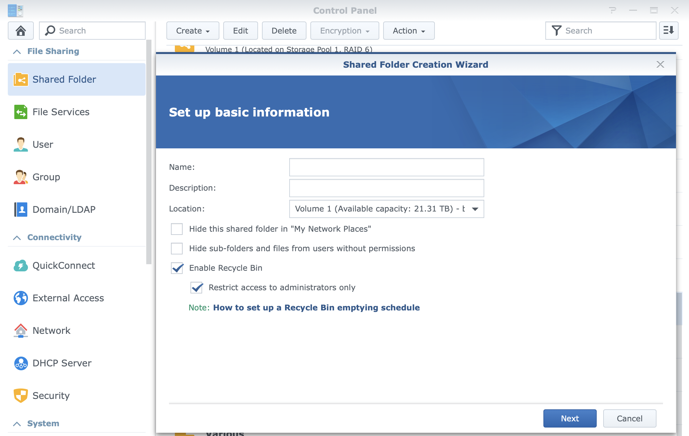Click the filter funnel icon

(x=556, y=31)
